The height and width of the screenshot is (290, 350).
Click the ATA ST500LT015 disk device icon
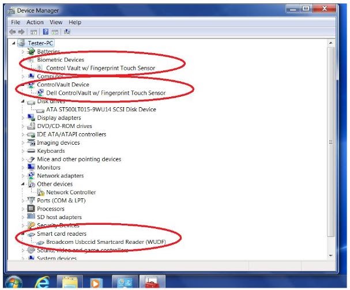point(40,111)
